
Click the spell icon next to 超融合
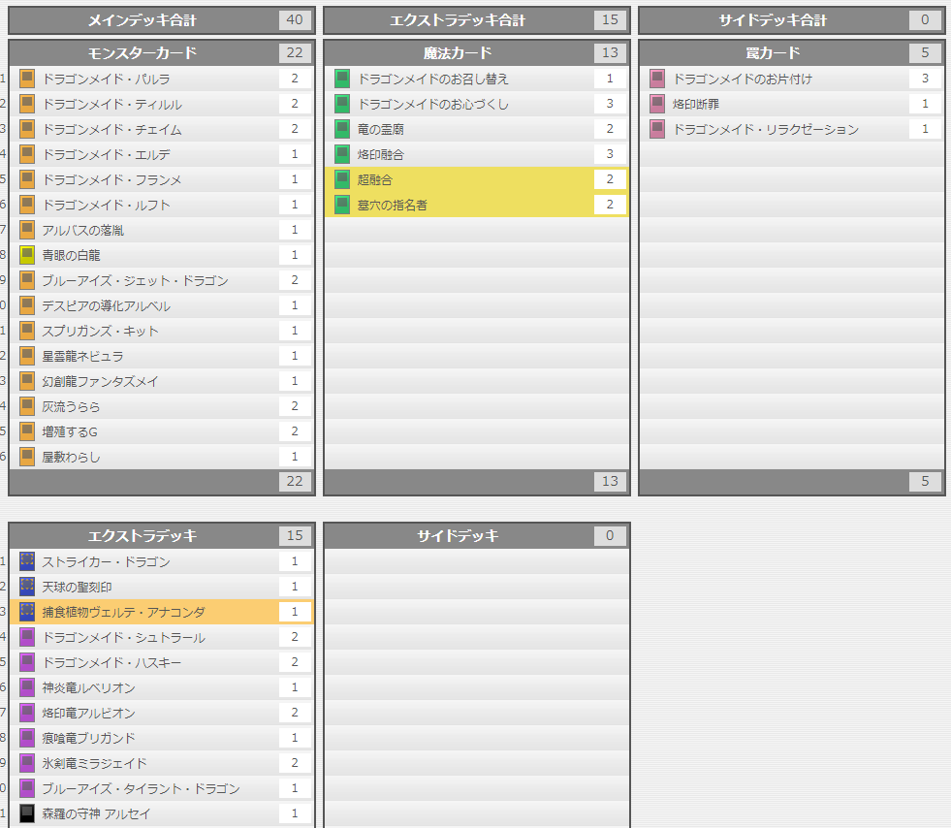click(341, 178)
